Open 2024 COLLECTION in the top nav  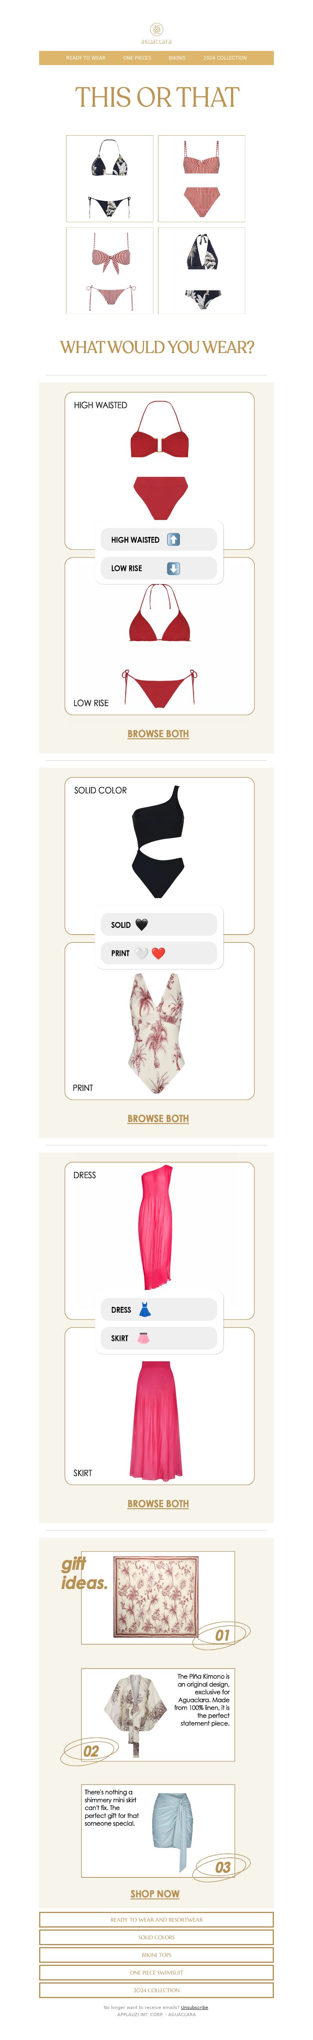pos(225,58)
